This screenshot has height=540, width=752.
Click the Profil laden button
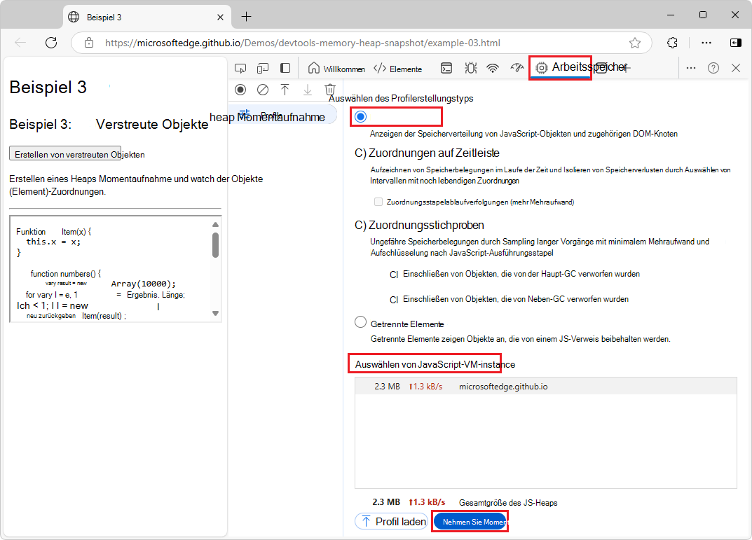[390, 521]
